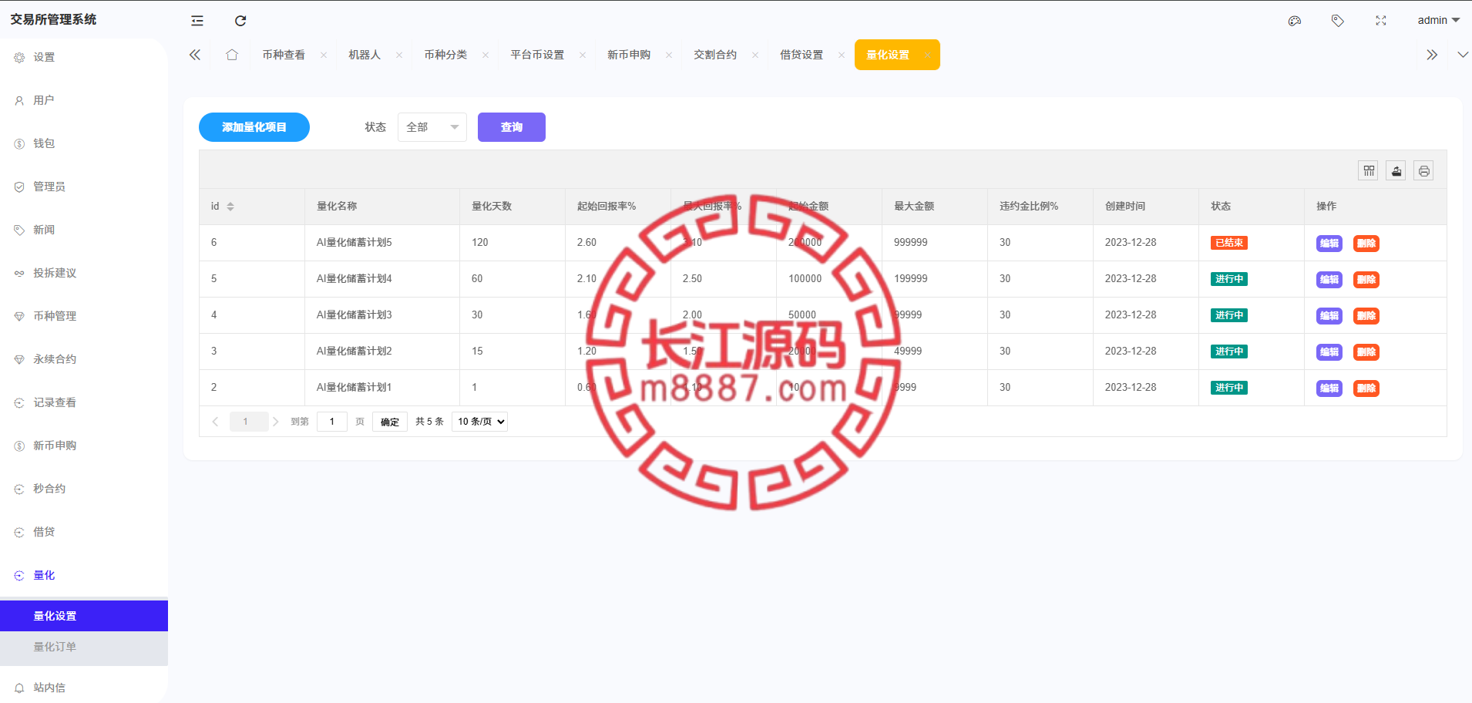Delete the AI量化储蓄计划2 row

1366,352
